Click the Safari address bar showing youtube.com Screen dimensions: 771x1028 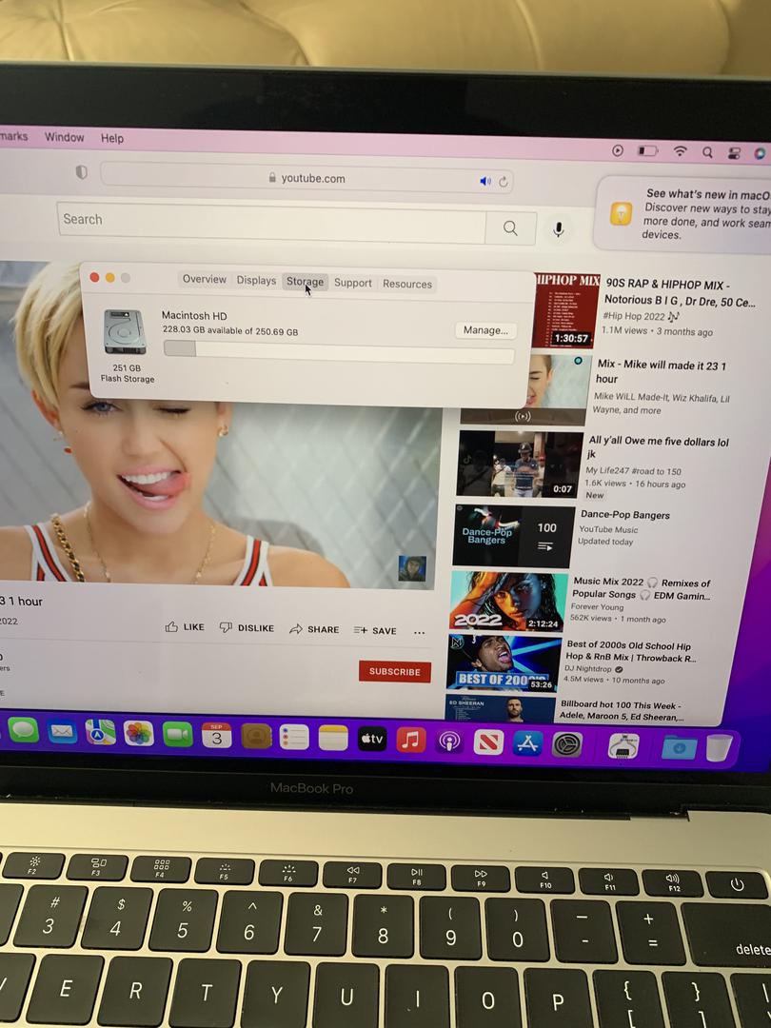click(306, 178)
